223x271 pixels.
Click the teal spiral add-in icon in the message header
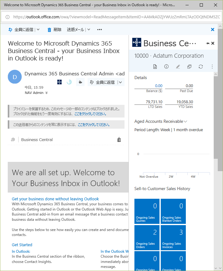(x=69, y=82)
